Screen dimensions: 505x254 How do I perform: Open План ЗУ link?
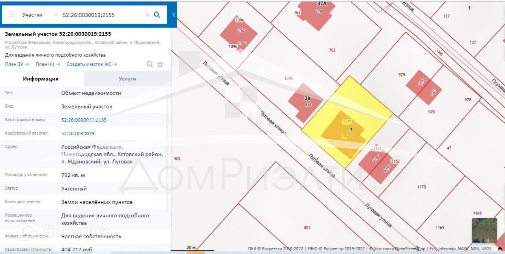[x=17, y=64]
